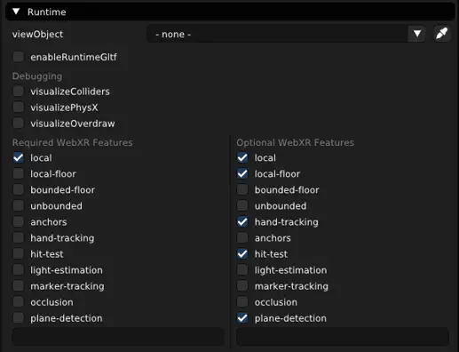The width and height of the screenshot is (459, 352).
Task: Enable visualizePhysX checkbox
Action: (x=19, y=108)
